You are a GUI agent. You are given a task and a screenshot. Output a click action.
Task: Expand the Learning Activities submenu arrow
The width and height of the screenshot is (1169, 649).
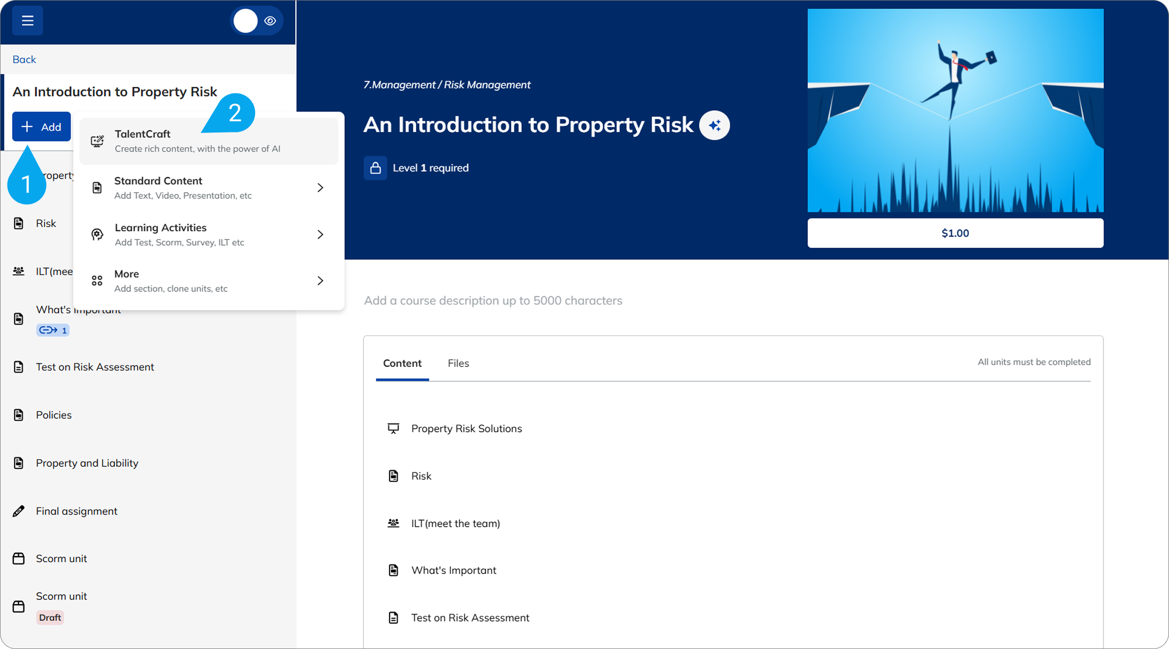point(320,234)
